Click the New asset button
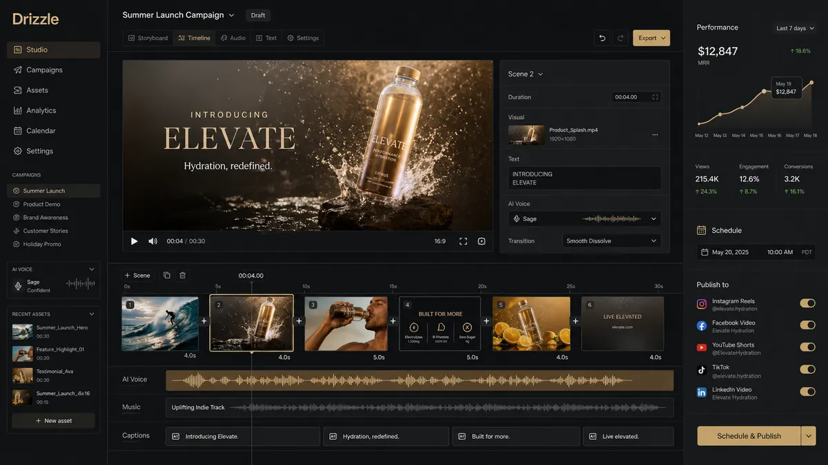The width and height of the screenshot is (828, 465). click(x=54, y=421)
